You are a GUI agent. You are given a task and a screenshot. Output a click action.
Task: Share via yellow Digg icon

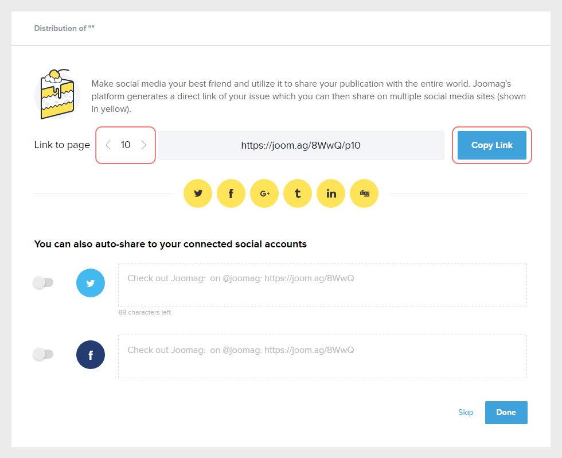click(364, 193)
